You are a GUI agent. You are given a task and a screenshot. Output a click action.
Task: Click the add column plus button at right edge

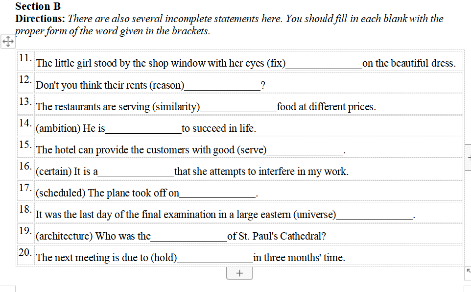pyautogui.click(x=469, y=158)
